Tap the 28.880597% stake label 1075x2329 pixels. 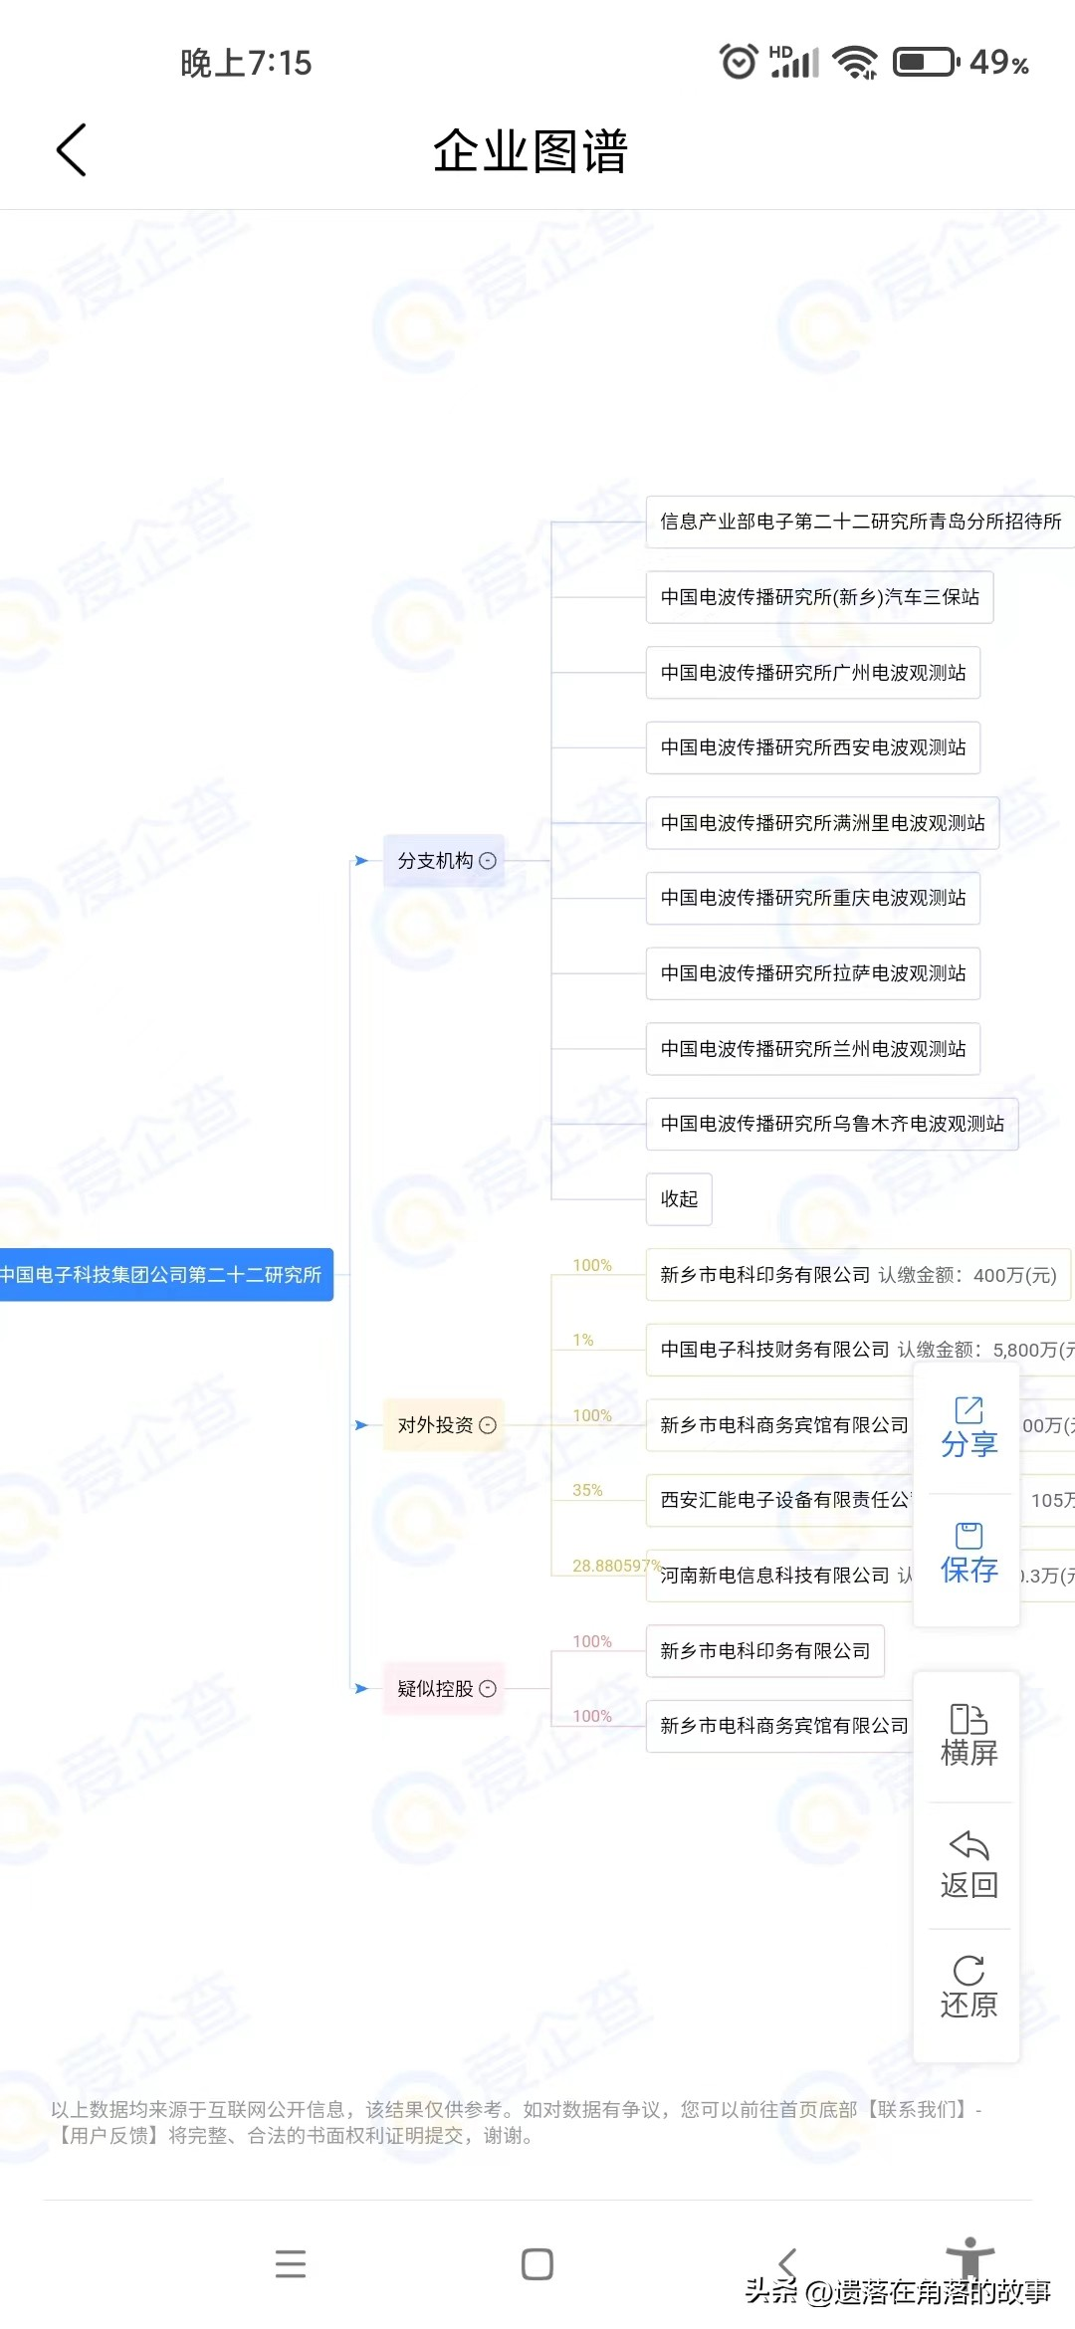pyautogui.click(x=616, y=1566)
